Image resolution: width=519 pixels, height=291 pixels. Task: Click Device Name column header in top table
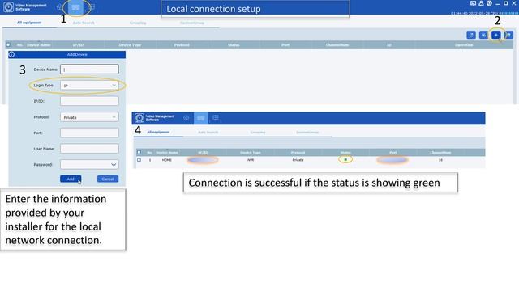39,45
